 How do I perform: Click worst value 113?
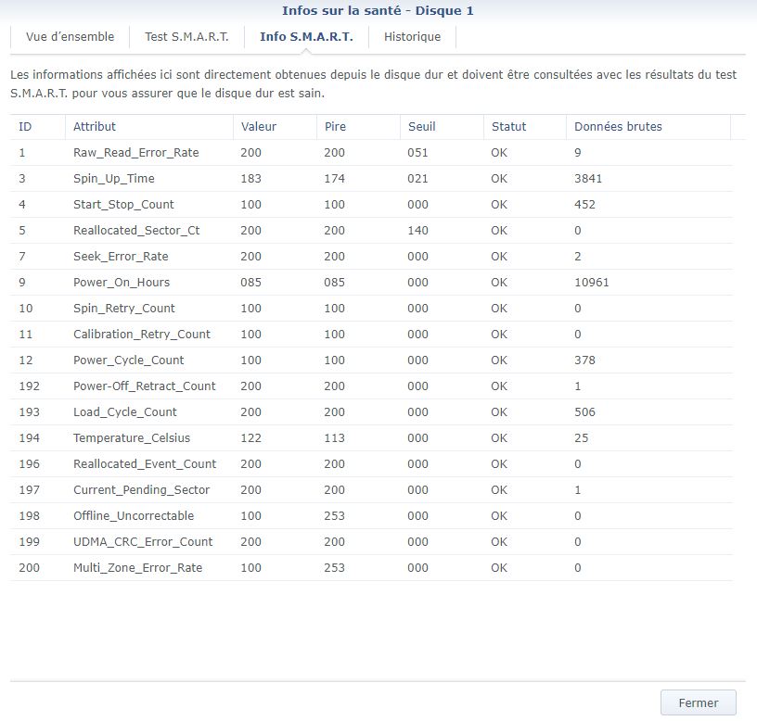tap(335, 438)
